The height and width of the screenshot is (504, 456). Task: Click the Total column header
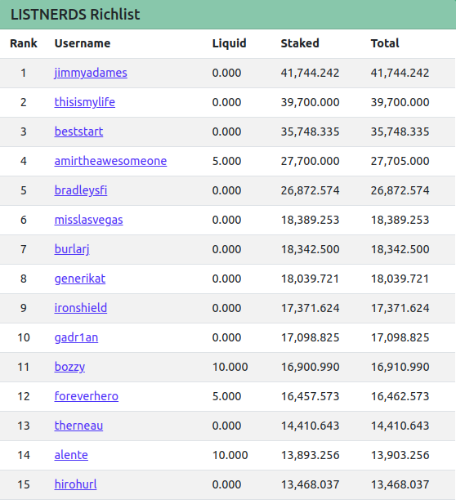pyautogui.click(x=385, y=43)
